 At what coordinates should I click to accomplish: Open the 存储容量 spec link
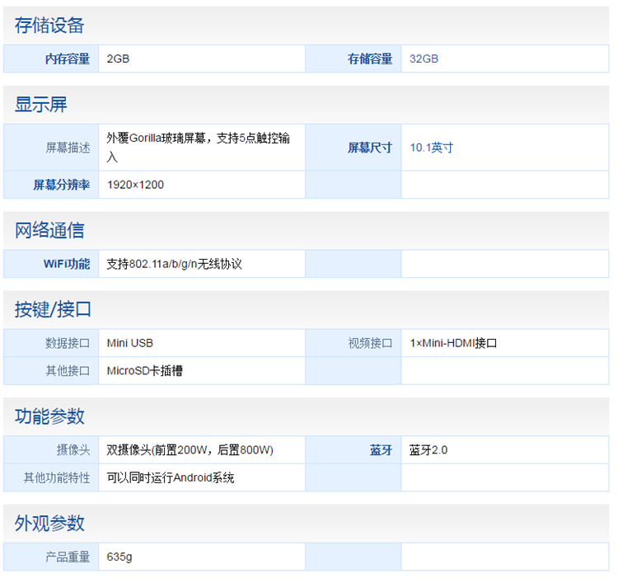(370, 59)
